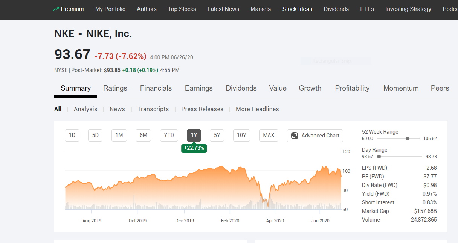Image resolution: width=458 pixels, height=243 pixels.
Task: Click the Day Range slider handle
Action: 379,157
